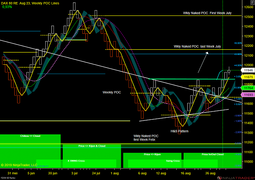Click the 'H&S Pattern' annotation
The width and height of the screenshot is (255, 180).
(x=180, y=131)
